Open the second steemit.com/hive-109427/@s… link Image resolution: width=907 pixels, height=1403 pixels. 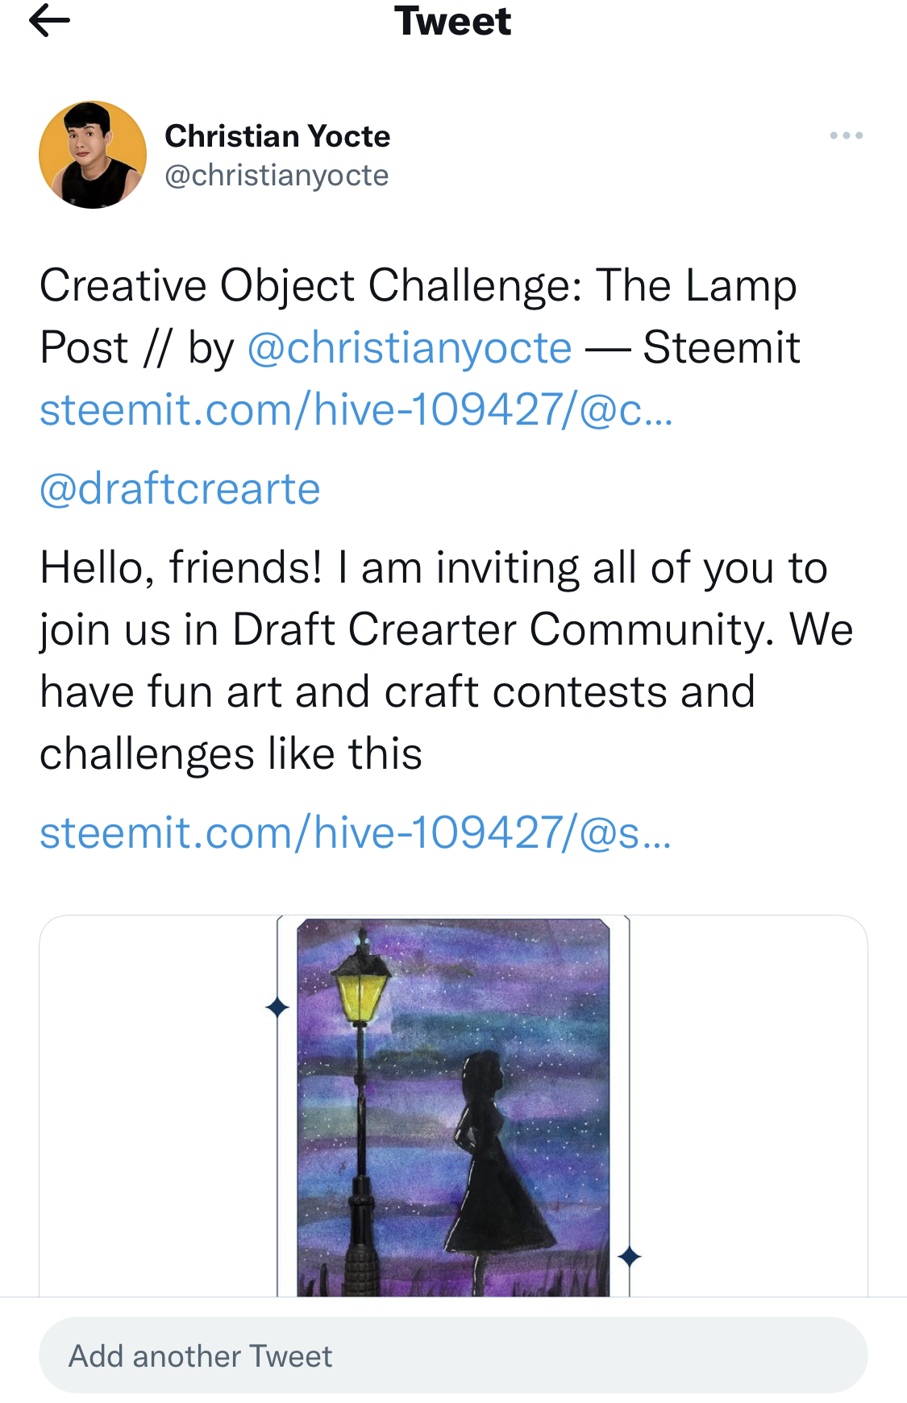tap(356, 832)
